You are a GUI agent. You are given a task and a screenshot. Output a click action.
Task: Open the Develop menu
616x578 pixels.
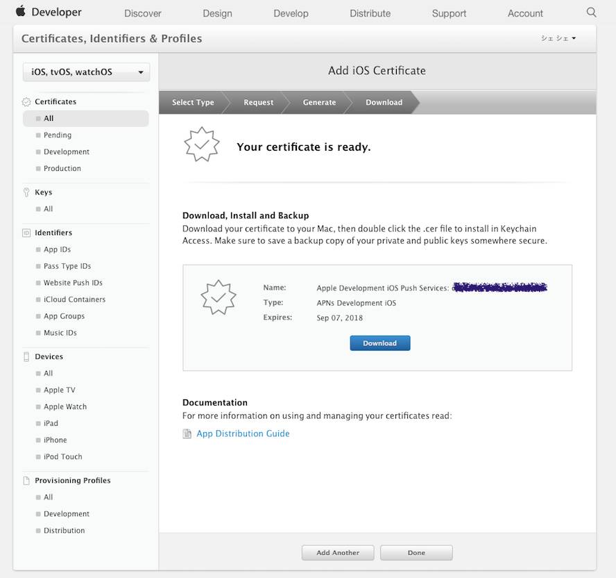[291, 13]
